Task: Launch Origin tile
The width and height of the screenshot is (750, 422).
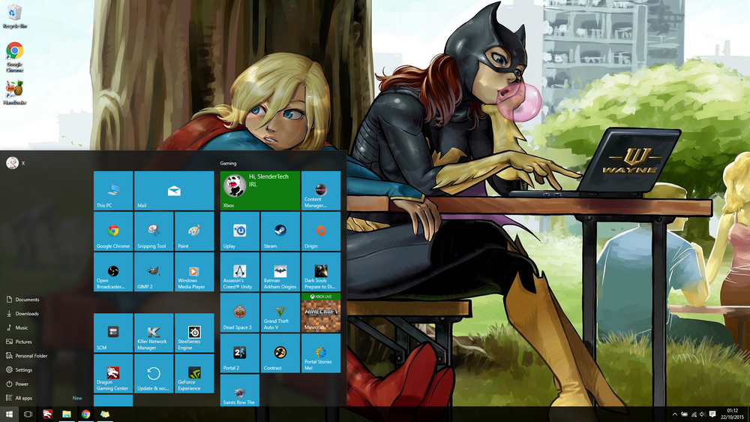Action: coord(321,231)
